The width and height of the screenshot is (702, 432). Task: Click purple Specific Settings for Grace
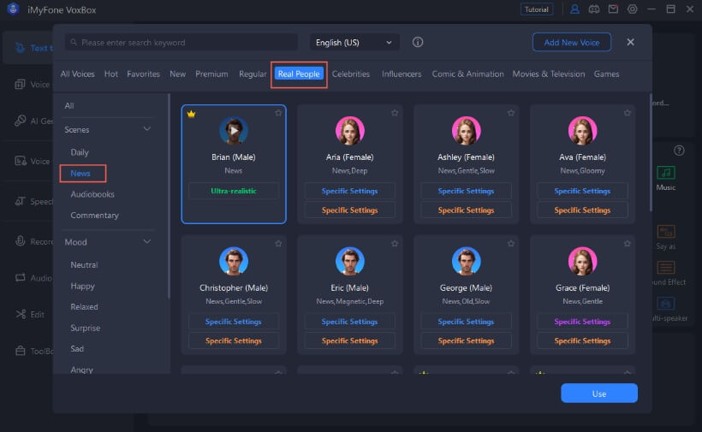582,322
